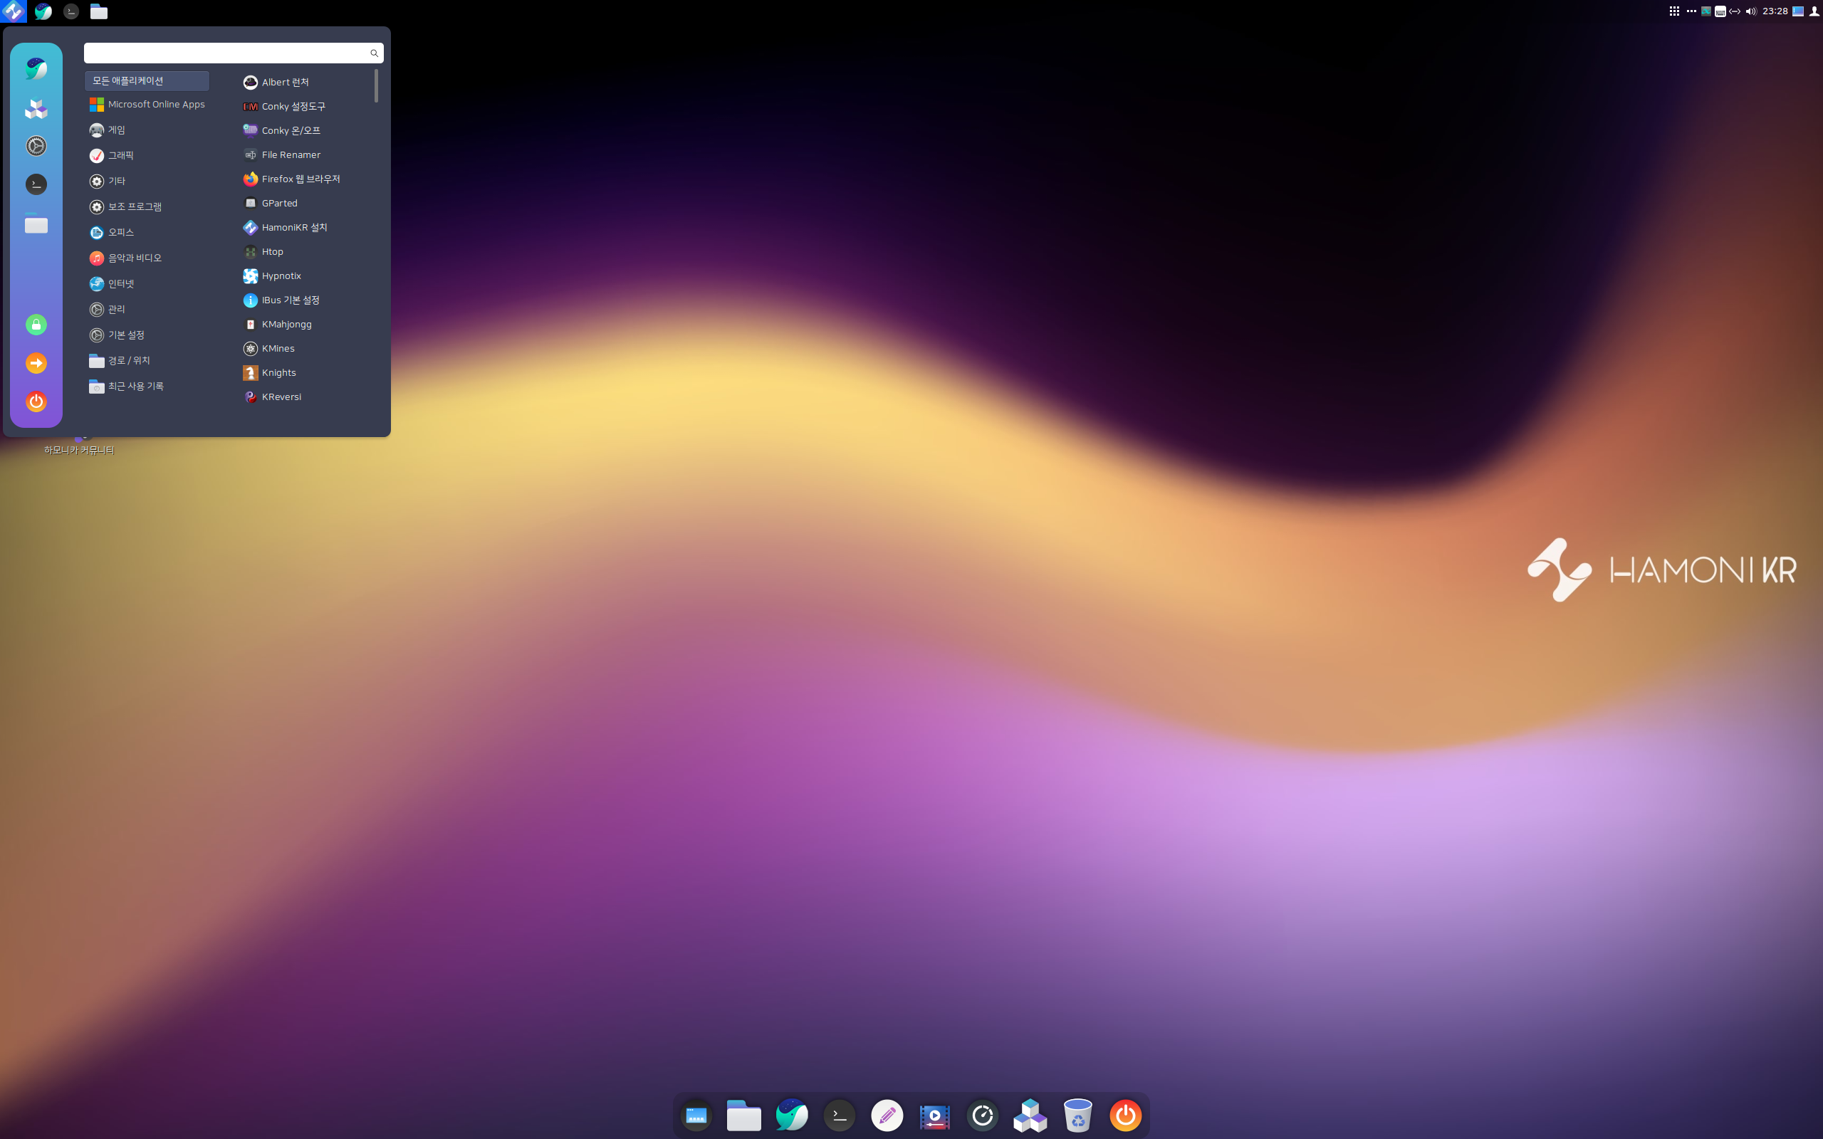Screen dimensions: 1823x1139
Task: Open the volume control in system tray
Action: tap(1750, 11)
